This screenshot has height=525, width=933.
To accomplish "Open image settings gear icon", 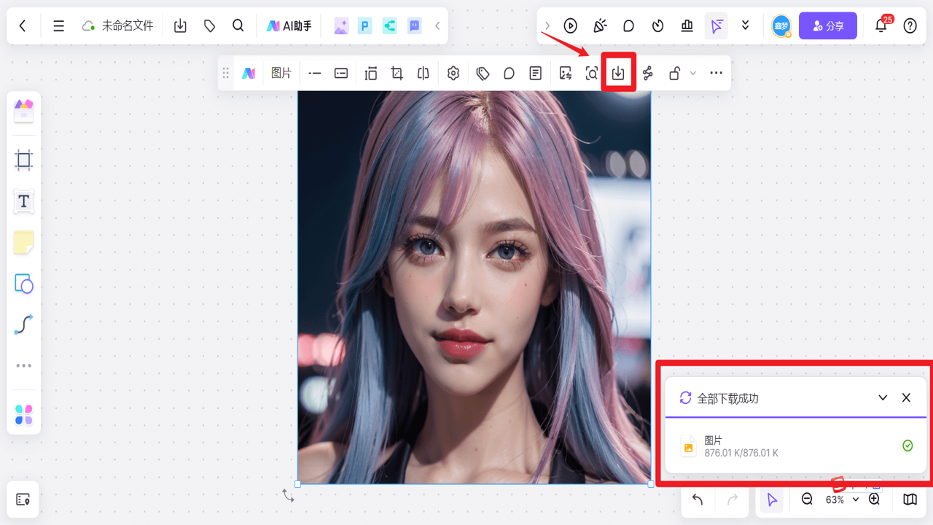I will coord(453,73).
